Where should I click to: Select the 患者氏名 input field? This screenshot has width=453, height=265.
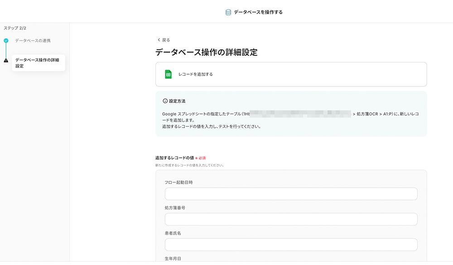click(291, 245)
